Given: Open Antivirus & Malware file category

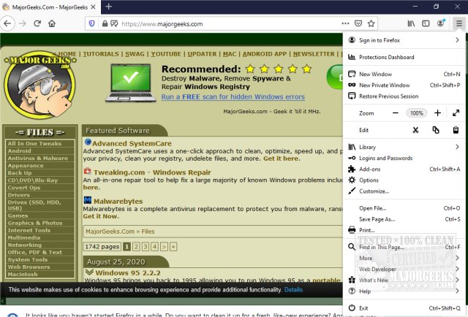Looking at the screenshot, I should coord(40,158).
